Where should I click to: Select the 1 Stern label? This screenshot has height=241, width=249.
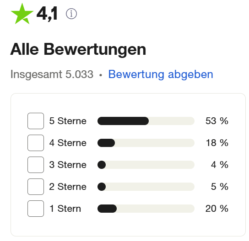(65, 209)
